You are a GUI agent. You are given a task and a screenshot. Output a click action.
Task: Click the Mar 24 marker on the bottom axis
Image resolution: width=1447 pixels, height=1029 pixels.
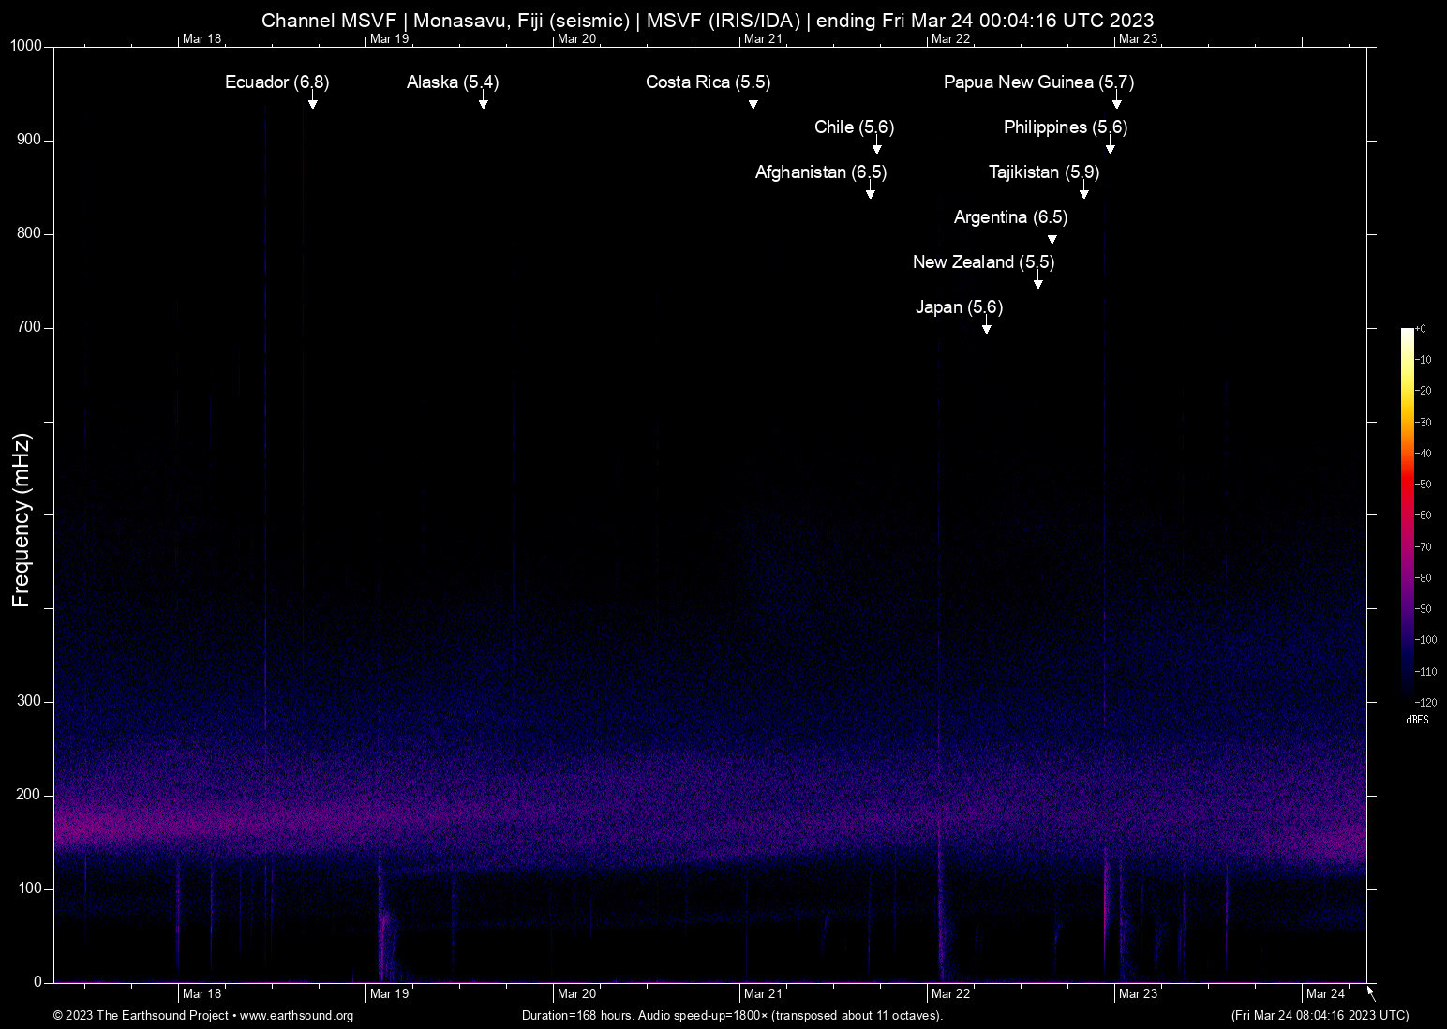(1325, 993)
